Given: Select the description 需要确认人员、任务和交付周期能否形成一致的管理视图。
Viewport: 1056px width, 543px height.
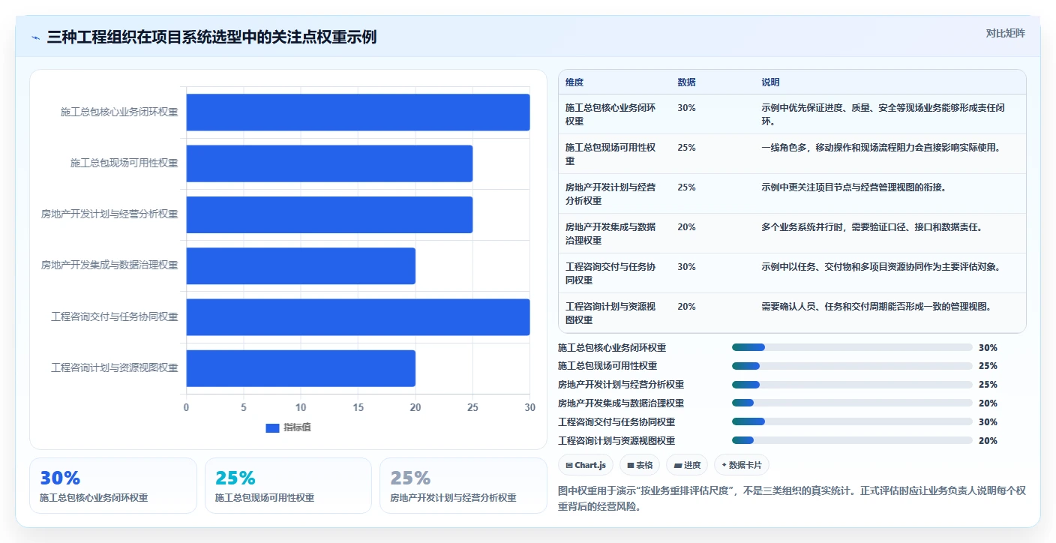Looking at the screenshot, I should (x=876, y=307).
